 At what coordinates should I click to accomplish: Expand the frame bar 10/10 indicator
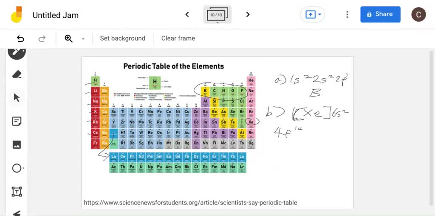(217, 15)
